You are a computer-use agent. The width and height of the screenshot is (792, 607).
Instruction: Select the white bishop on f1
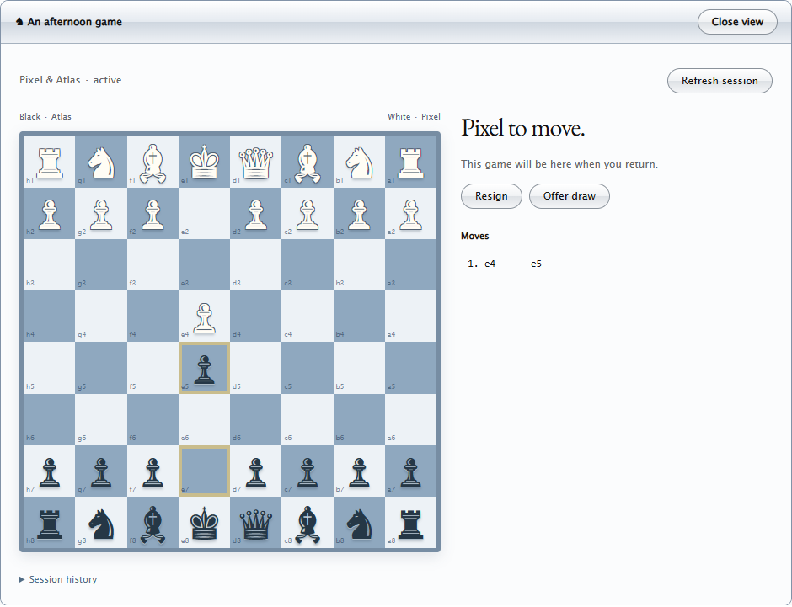[153, 162]
